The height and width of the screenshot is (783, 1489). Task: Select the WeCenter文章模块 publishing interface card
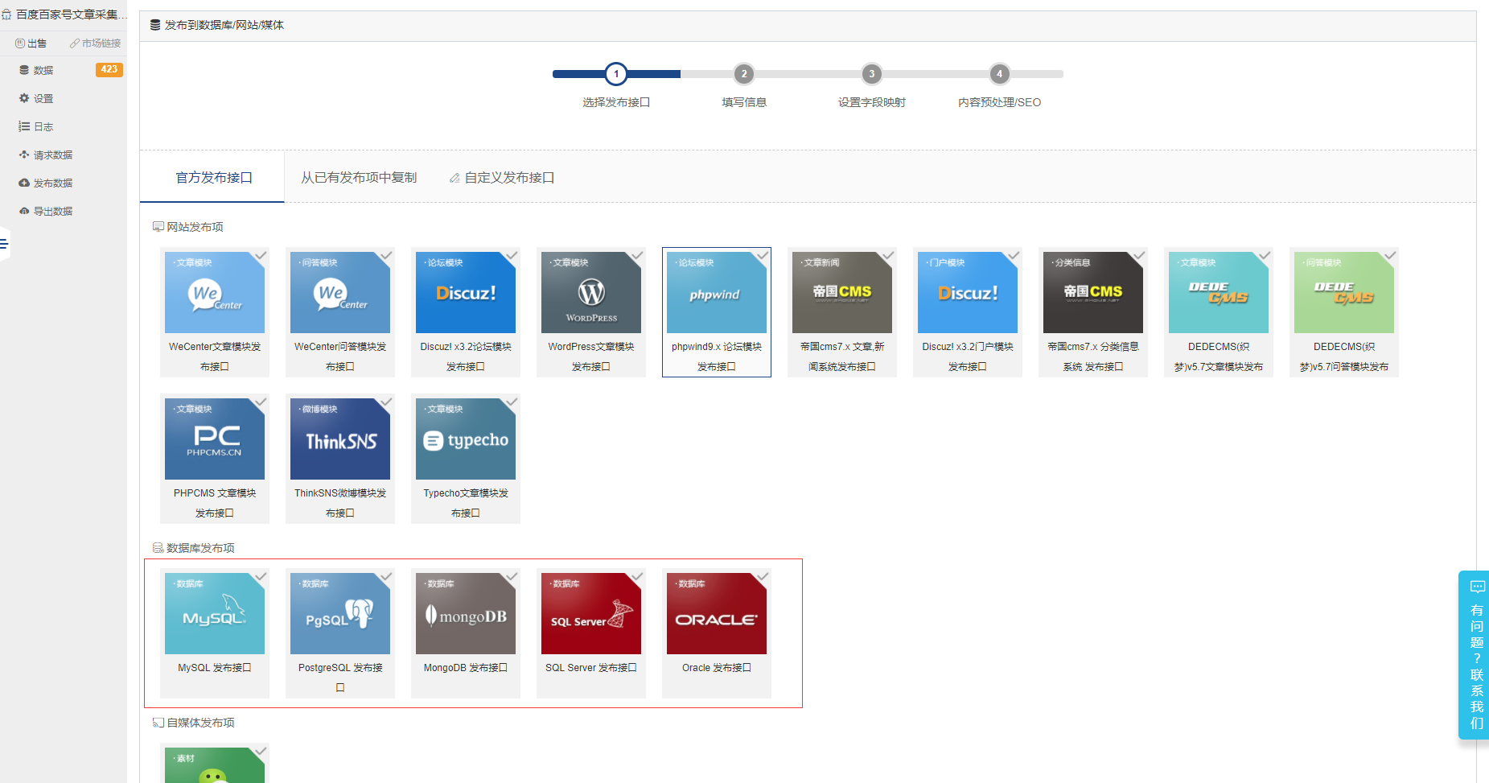[x=215, y=312]
